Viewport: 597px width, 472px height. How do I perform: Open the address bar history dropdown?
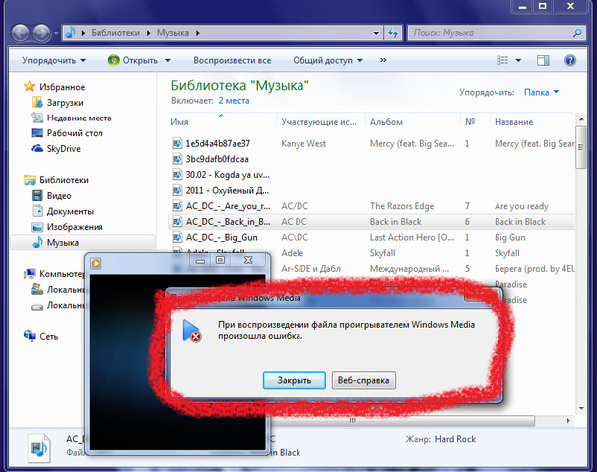point(376,33)
